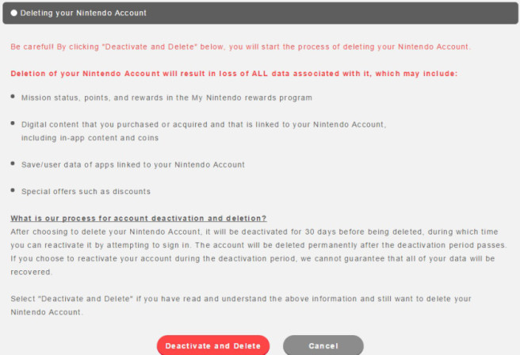Click the account deactivation process underlined heading
The width and height of the screenshot is (520, 355).
coord(139,218)
